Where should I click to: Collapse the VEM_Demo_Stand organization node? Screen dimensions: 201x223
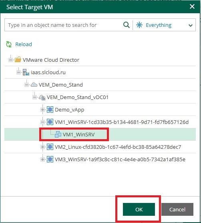[x=26, y=85]
